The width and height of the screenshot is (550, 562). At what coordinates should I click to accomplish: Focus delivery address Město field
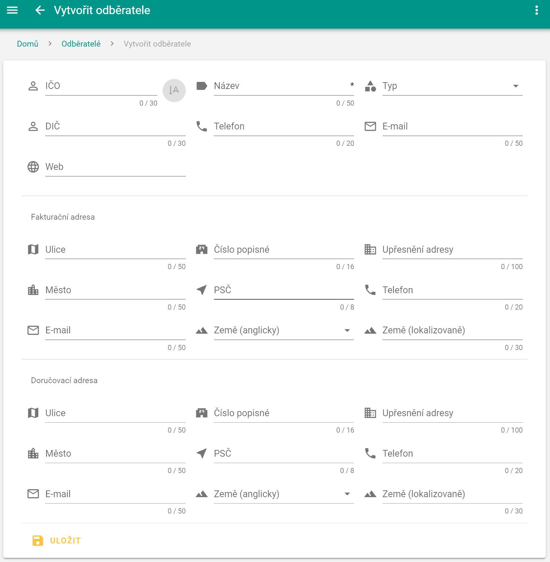[x=115, y=453]
